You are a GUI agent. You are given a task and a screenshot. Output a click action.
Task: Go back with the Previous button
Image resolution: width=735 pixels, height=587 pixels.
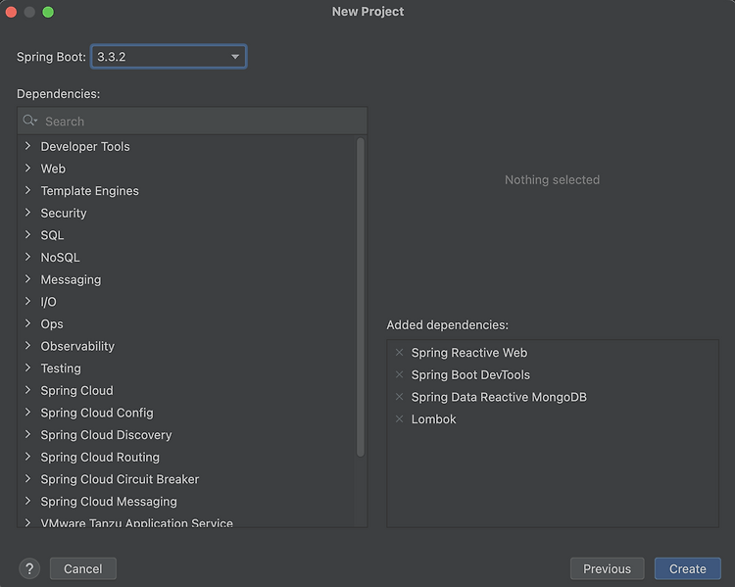tap(607, 568)
